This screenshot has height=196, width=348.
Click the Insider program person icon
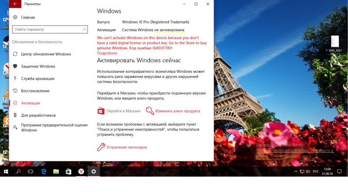[x=15, y=127]
